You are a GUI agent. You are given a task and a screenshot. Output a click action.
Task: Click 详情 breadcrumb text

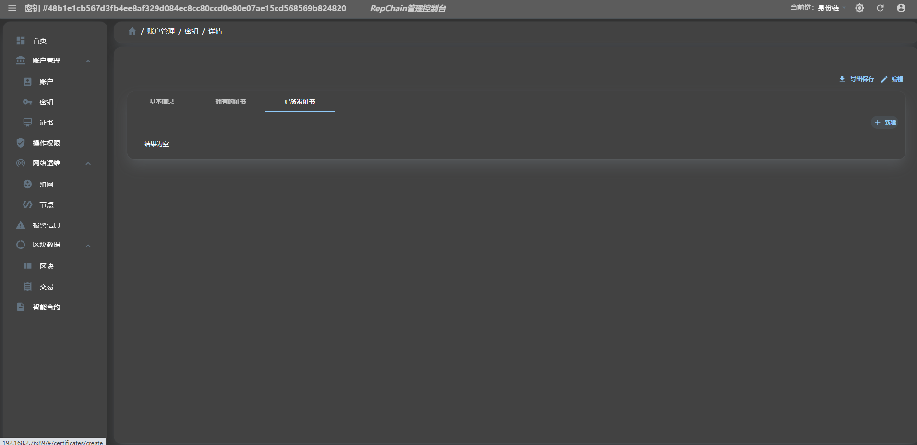click(x=215, y=31)
